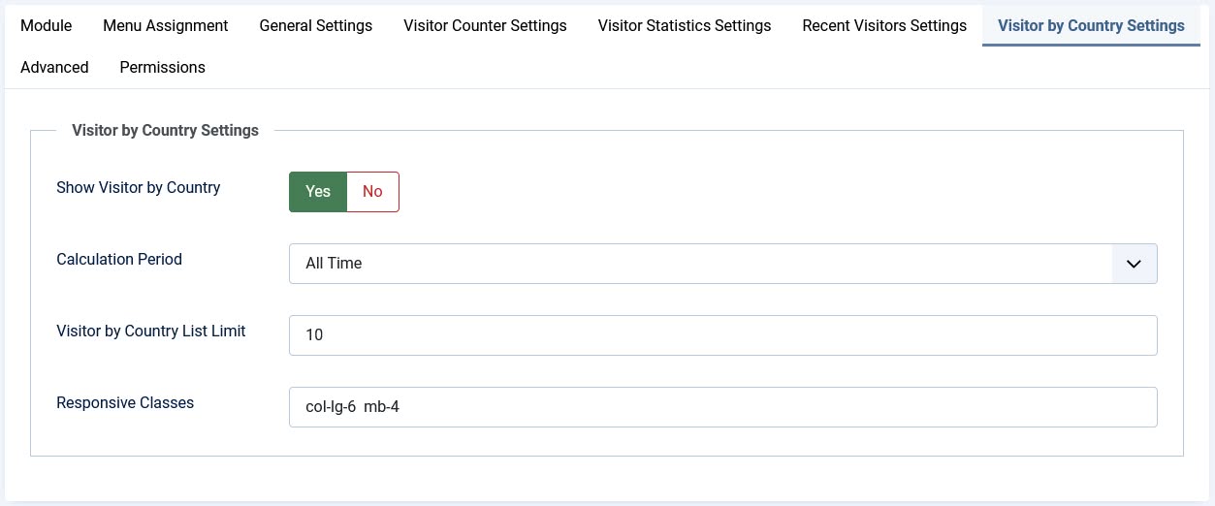This screenshot has height=506, width=1215.
Task: Open Visitor Counter Settings tab
Action: coord(485,25)
